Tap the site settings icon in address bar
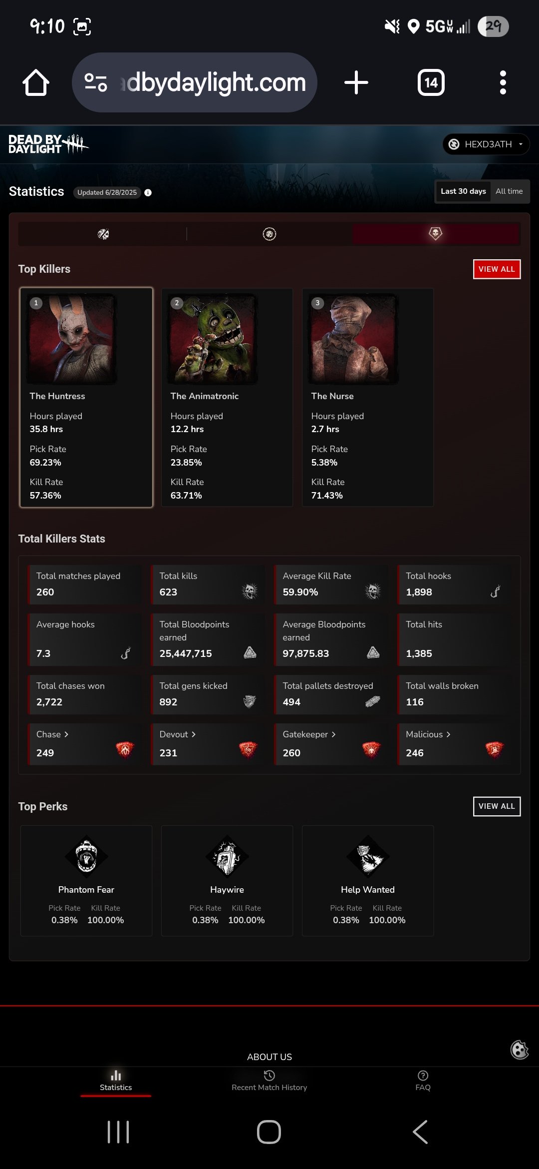This screenshot has height=1169, width=539. pos(96,82)
